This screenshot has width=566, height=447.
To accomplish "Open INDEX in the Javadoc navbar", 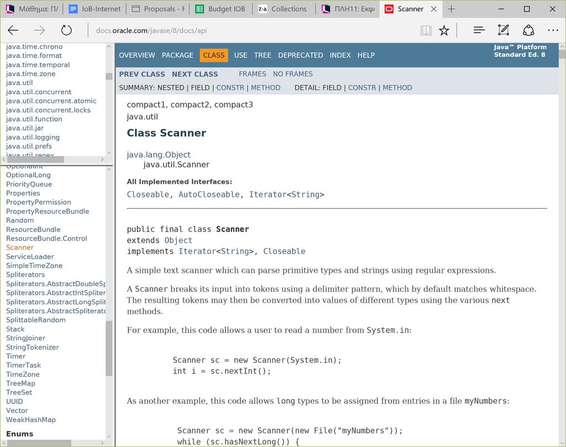I will pyautogui.click(x=340, y=55).
